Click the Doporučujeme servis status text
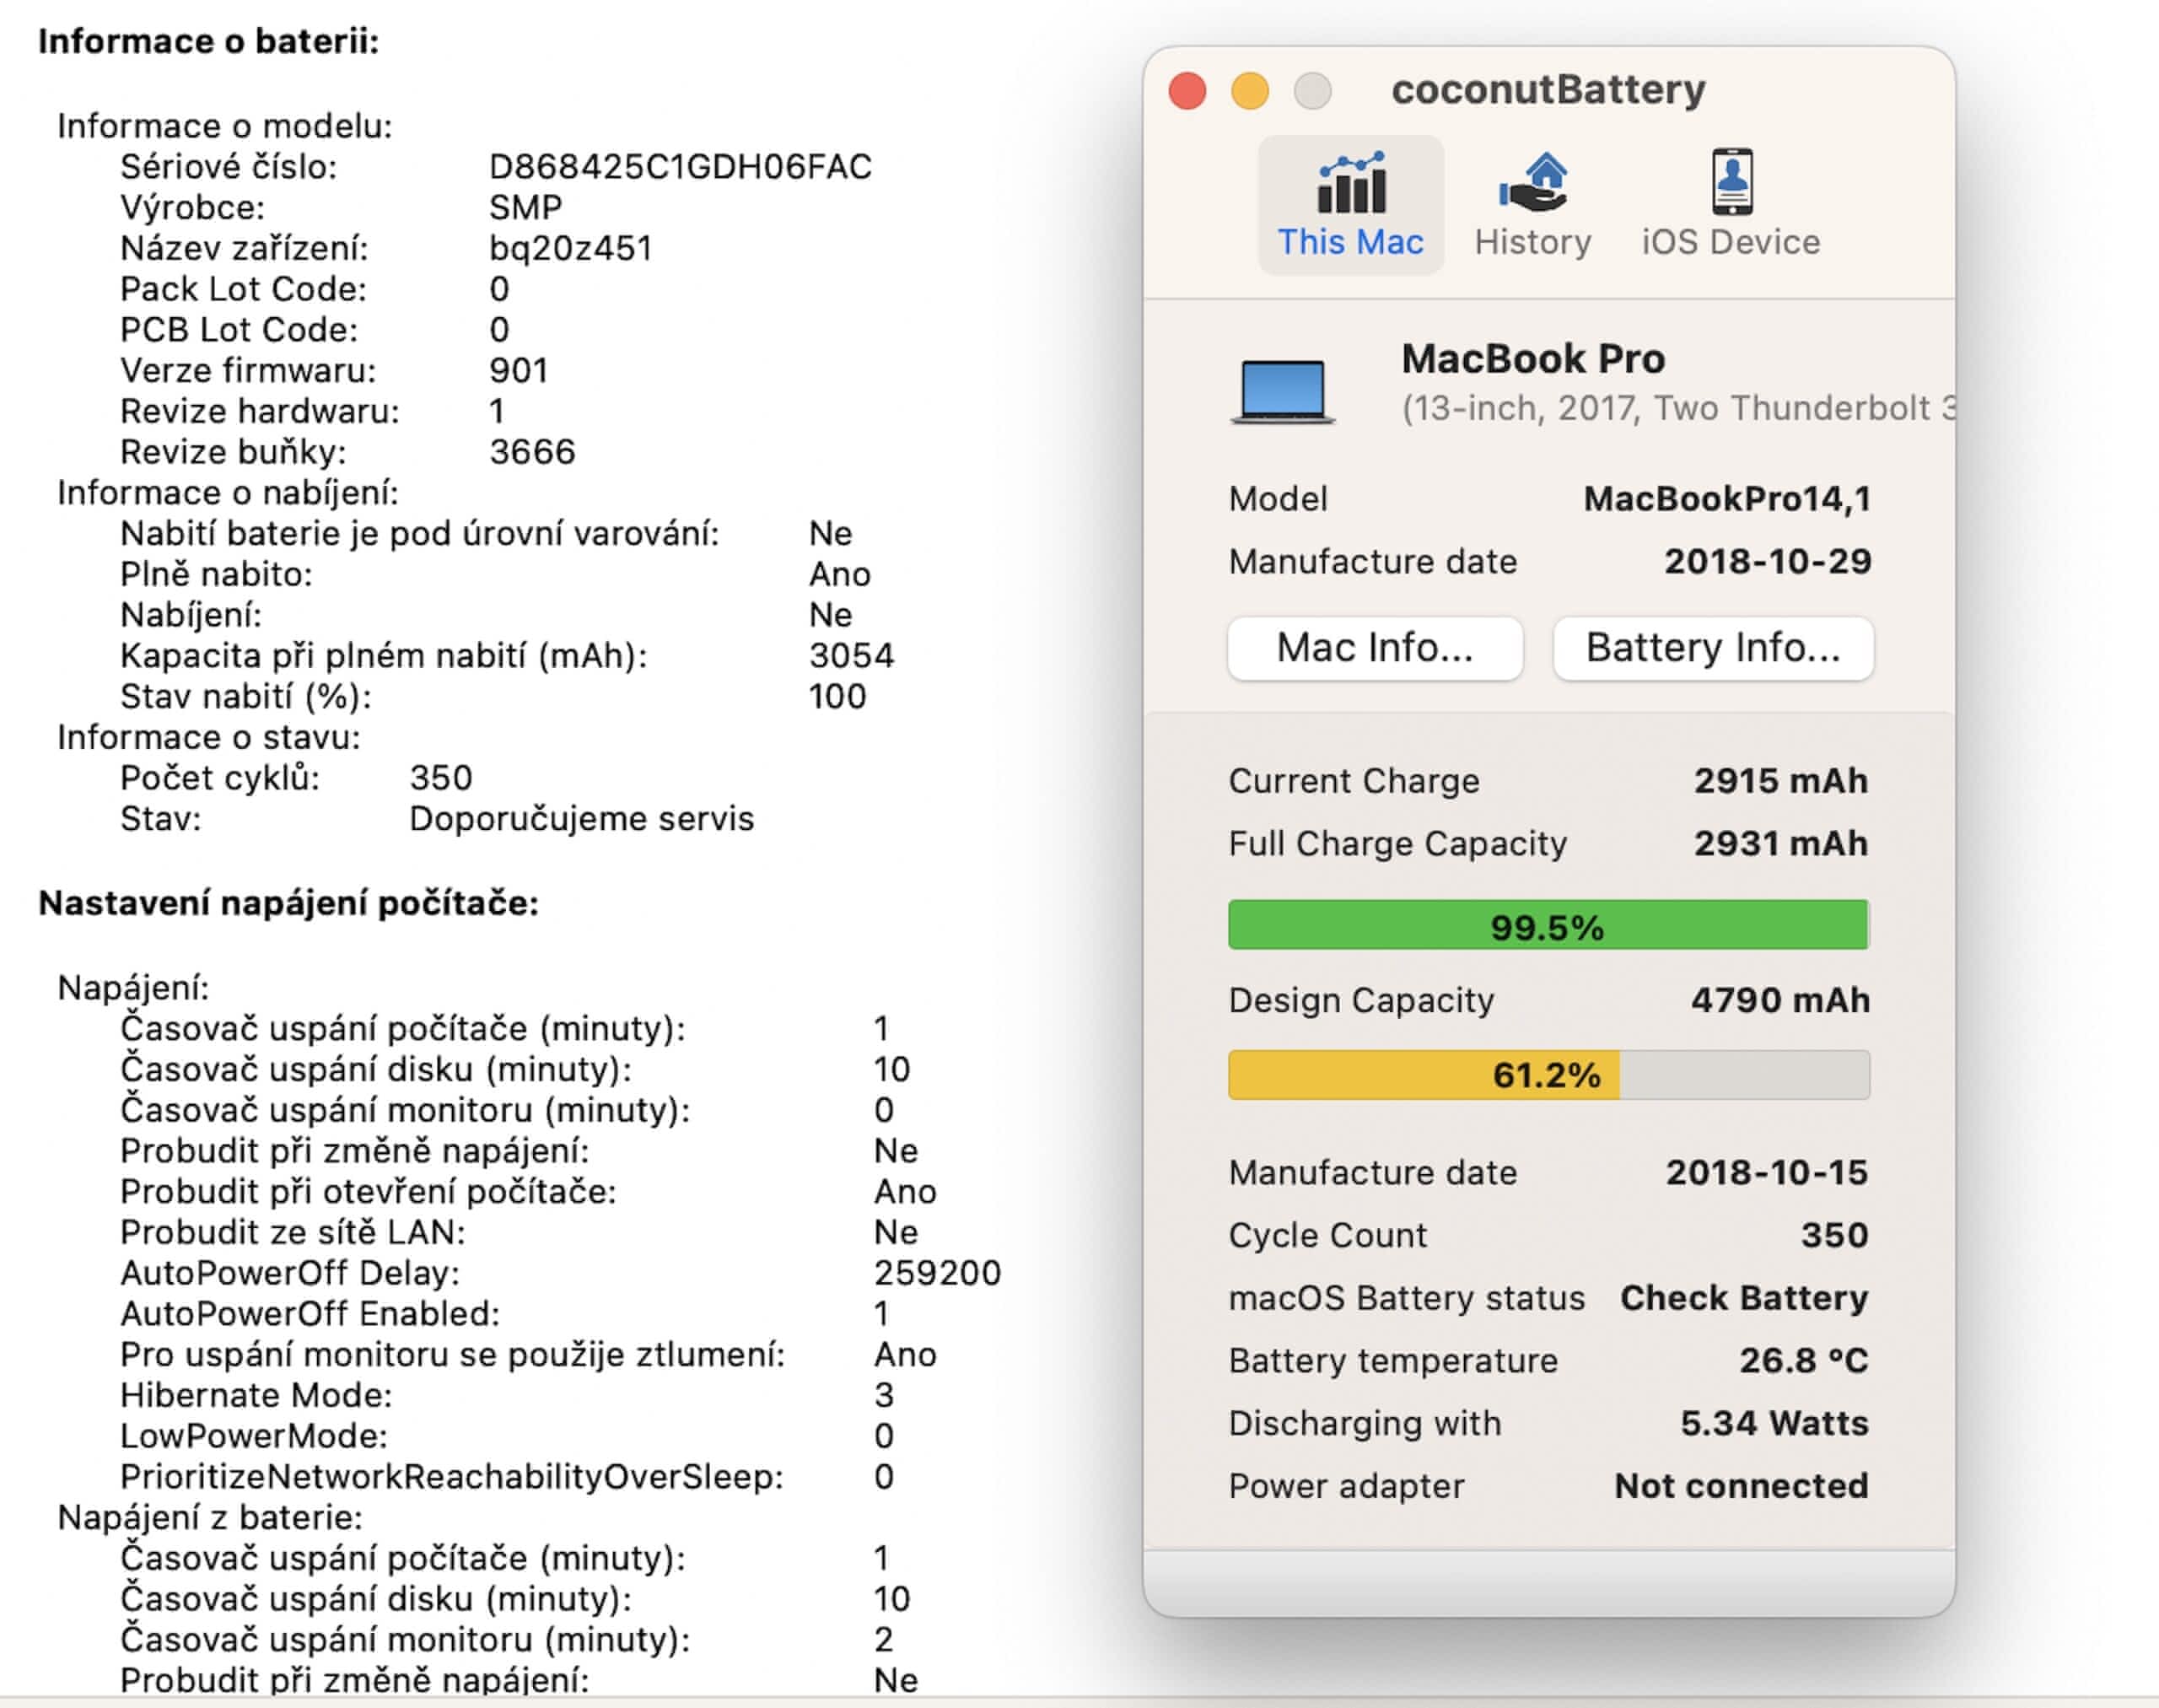This screenshot has width=2159, height=1708. [x=581, y=819]
